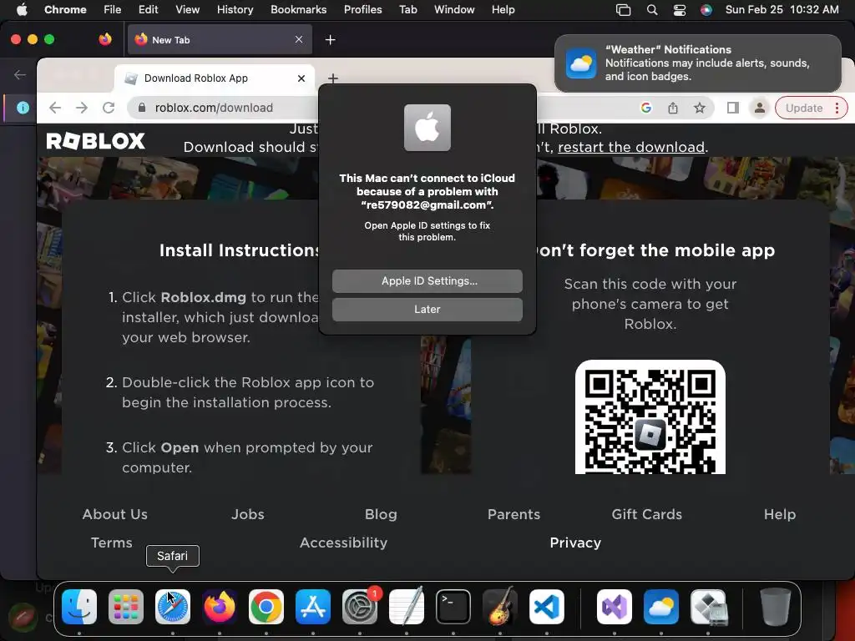Open System Settings with the notification badge

tap(360, 607)
